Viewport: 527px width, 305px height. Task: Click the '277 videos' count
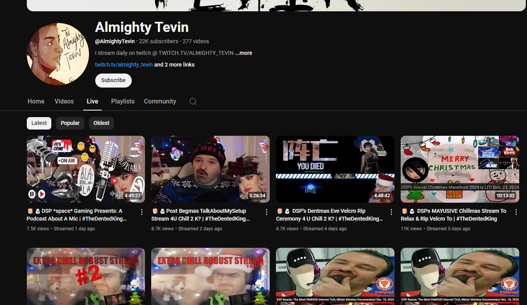196,41
